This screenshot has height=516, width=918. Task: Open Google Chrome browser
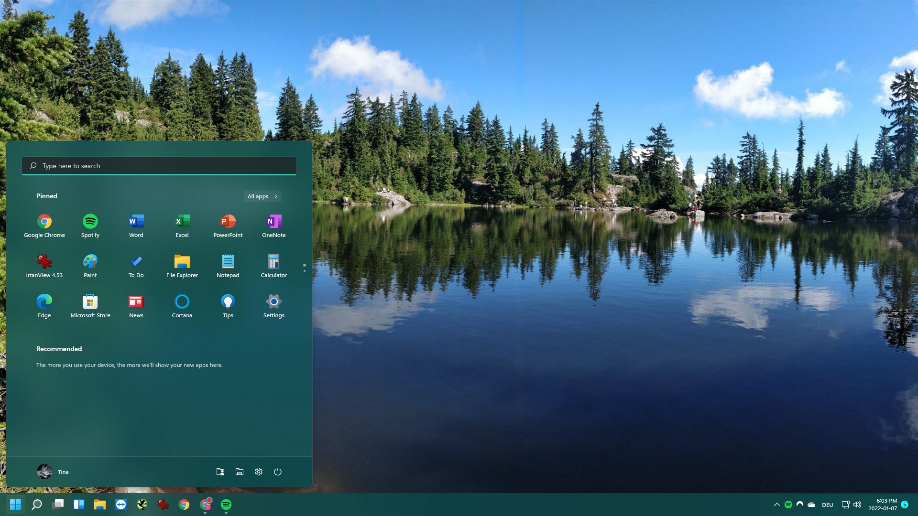point(44,221)
